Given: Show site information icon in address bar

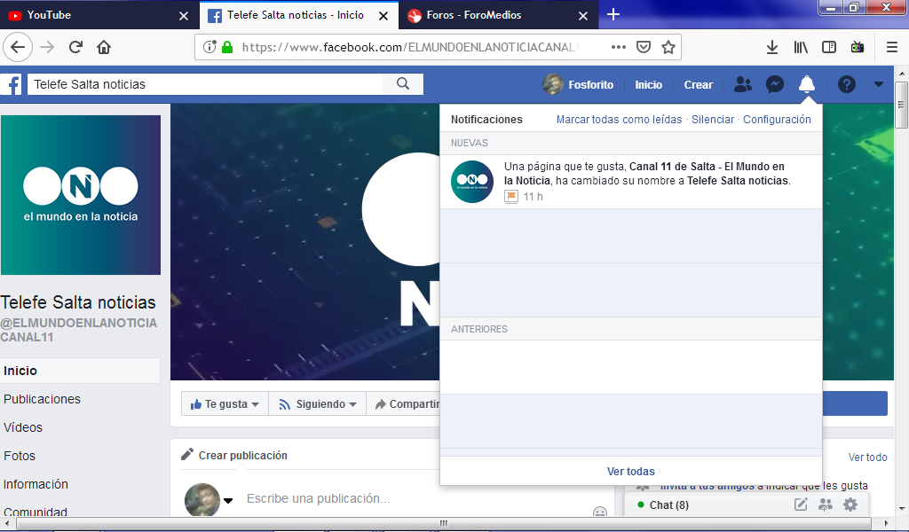Looking at the screenshot, I should tap(209, 47).
